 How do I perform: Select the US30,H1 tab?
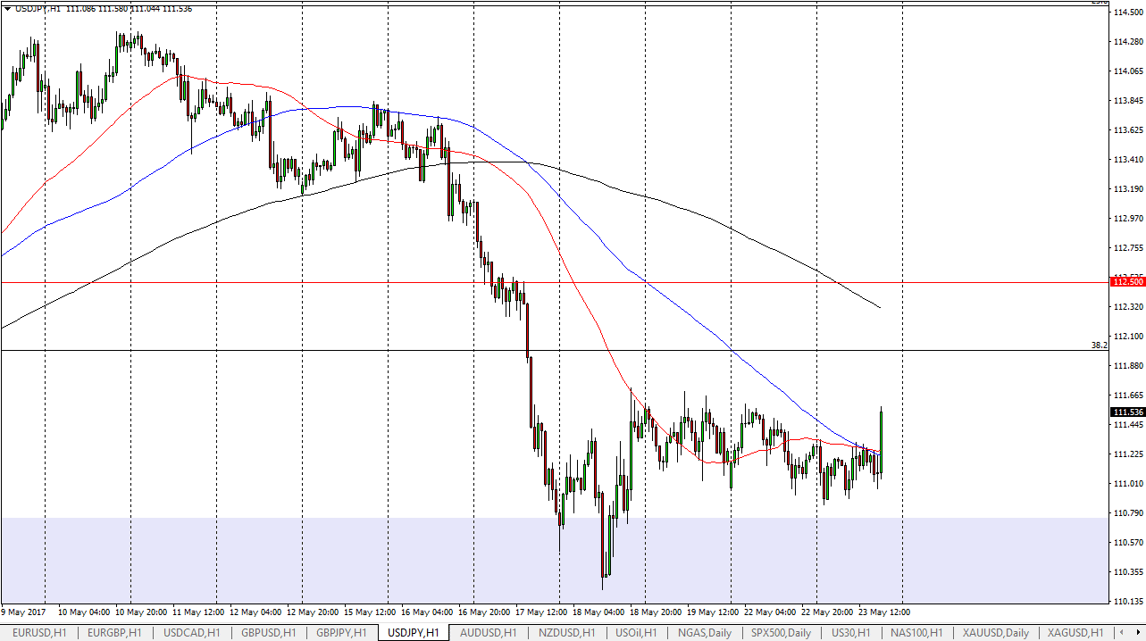tap(853, 633)
